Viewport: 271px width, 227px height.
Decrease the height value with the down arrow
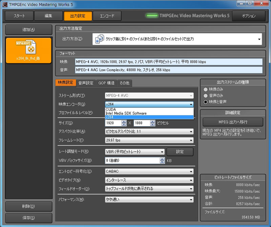[153, 125]
